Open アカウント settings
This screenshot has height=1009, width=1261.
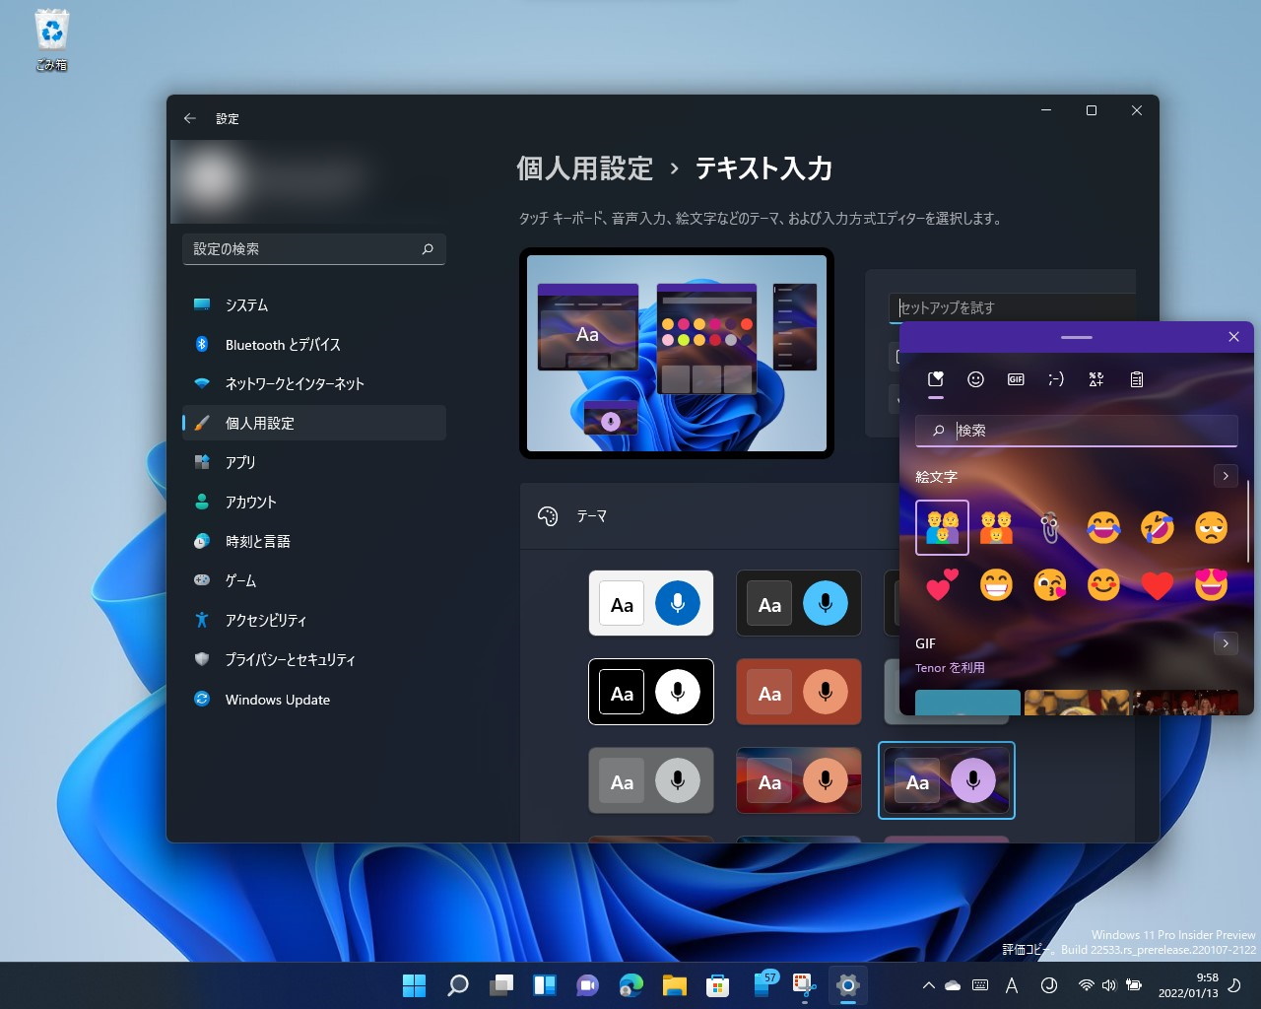tap(314, 502)
